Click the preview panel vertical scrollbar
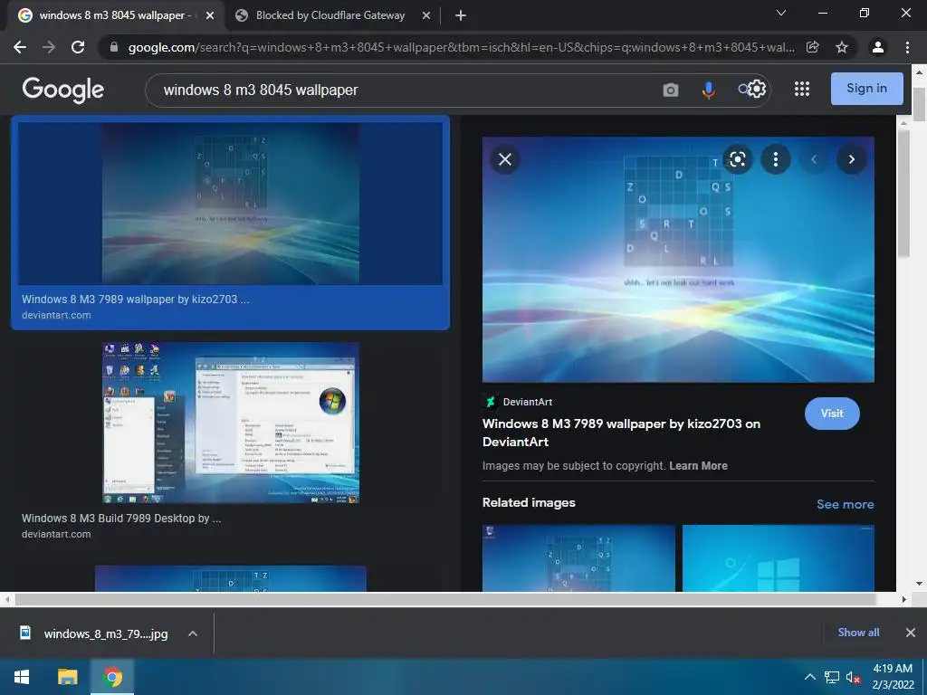The image size is (927, 695). click(x=903, y=194)
